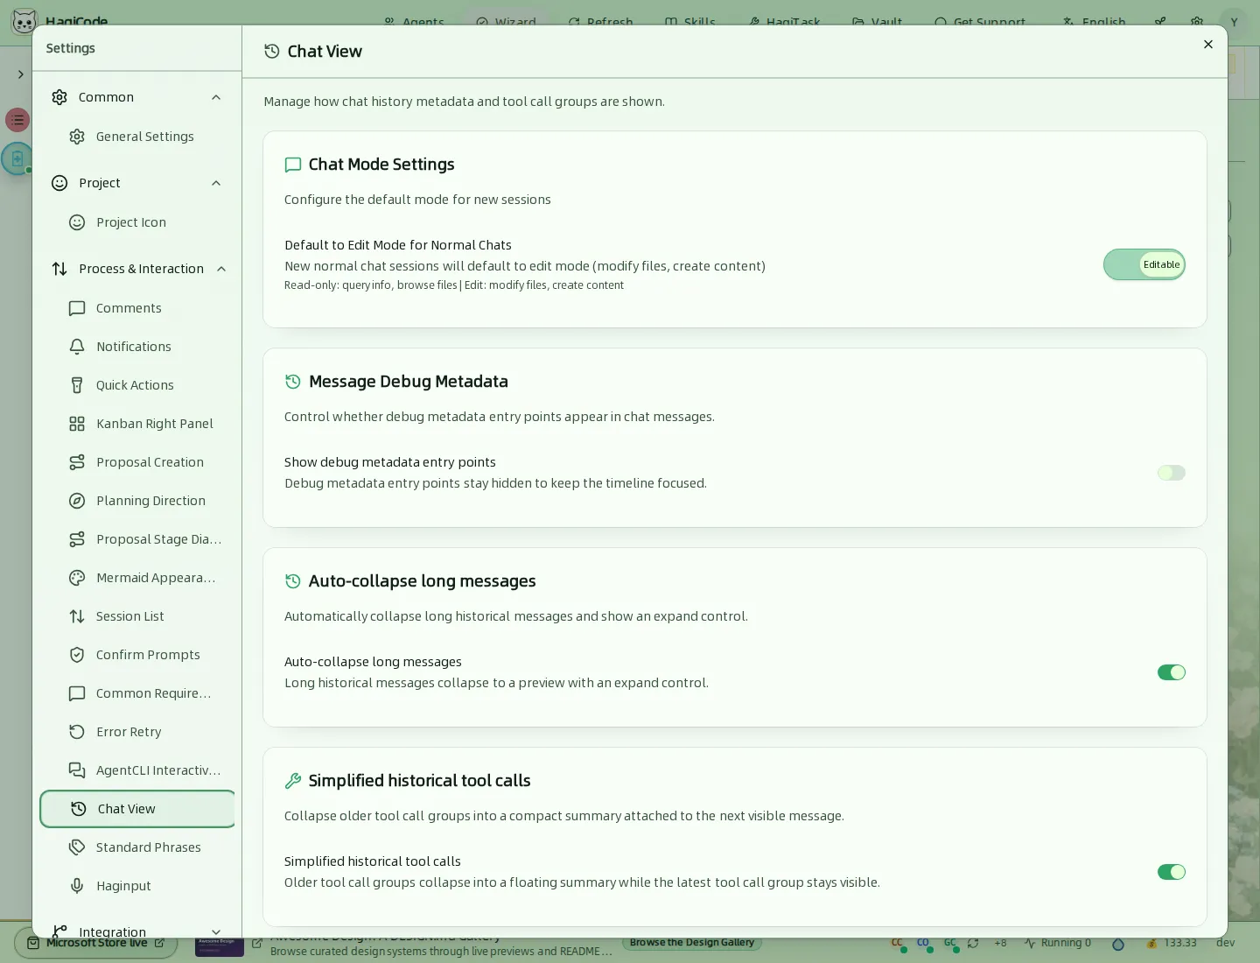Turn off Simplified historical tool calls switch
The width and height of the screenshot is (1260, 963).
pyautogui.click(x=1172, y=872)
